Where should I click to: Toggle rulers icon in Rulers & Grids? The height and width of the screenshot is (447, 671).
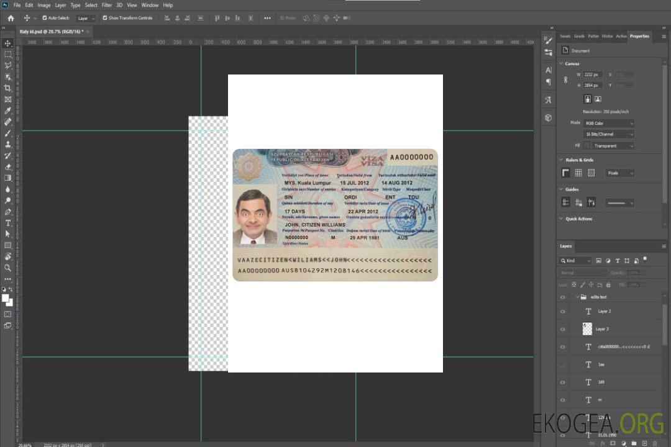(566, 173)
